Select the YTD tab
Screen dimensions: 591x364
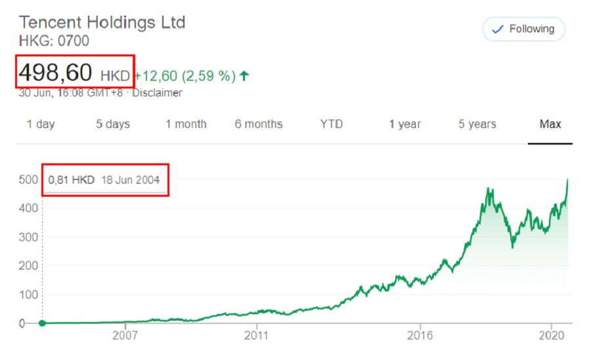point(332,124)
